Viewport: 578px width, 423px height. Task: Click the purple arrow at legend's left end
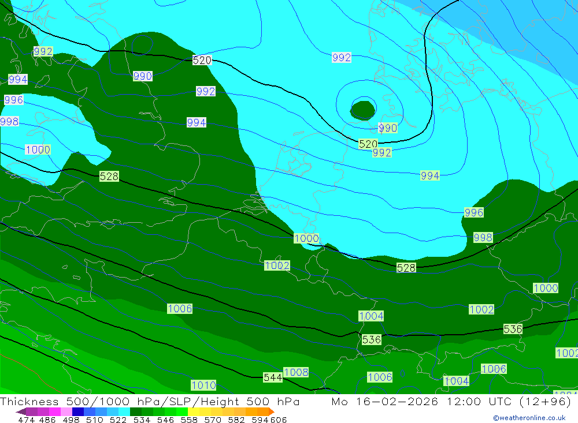(21, 411)
